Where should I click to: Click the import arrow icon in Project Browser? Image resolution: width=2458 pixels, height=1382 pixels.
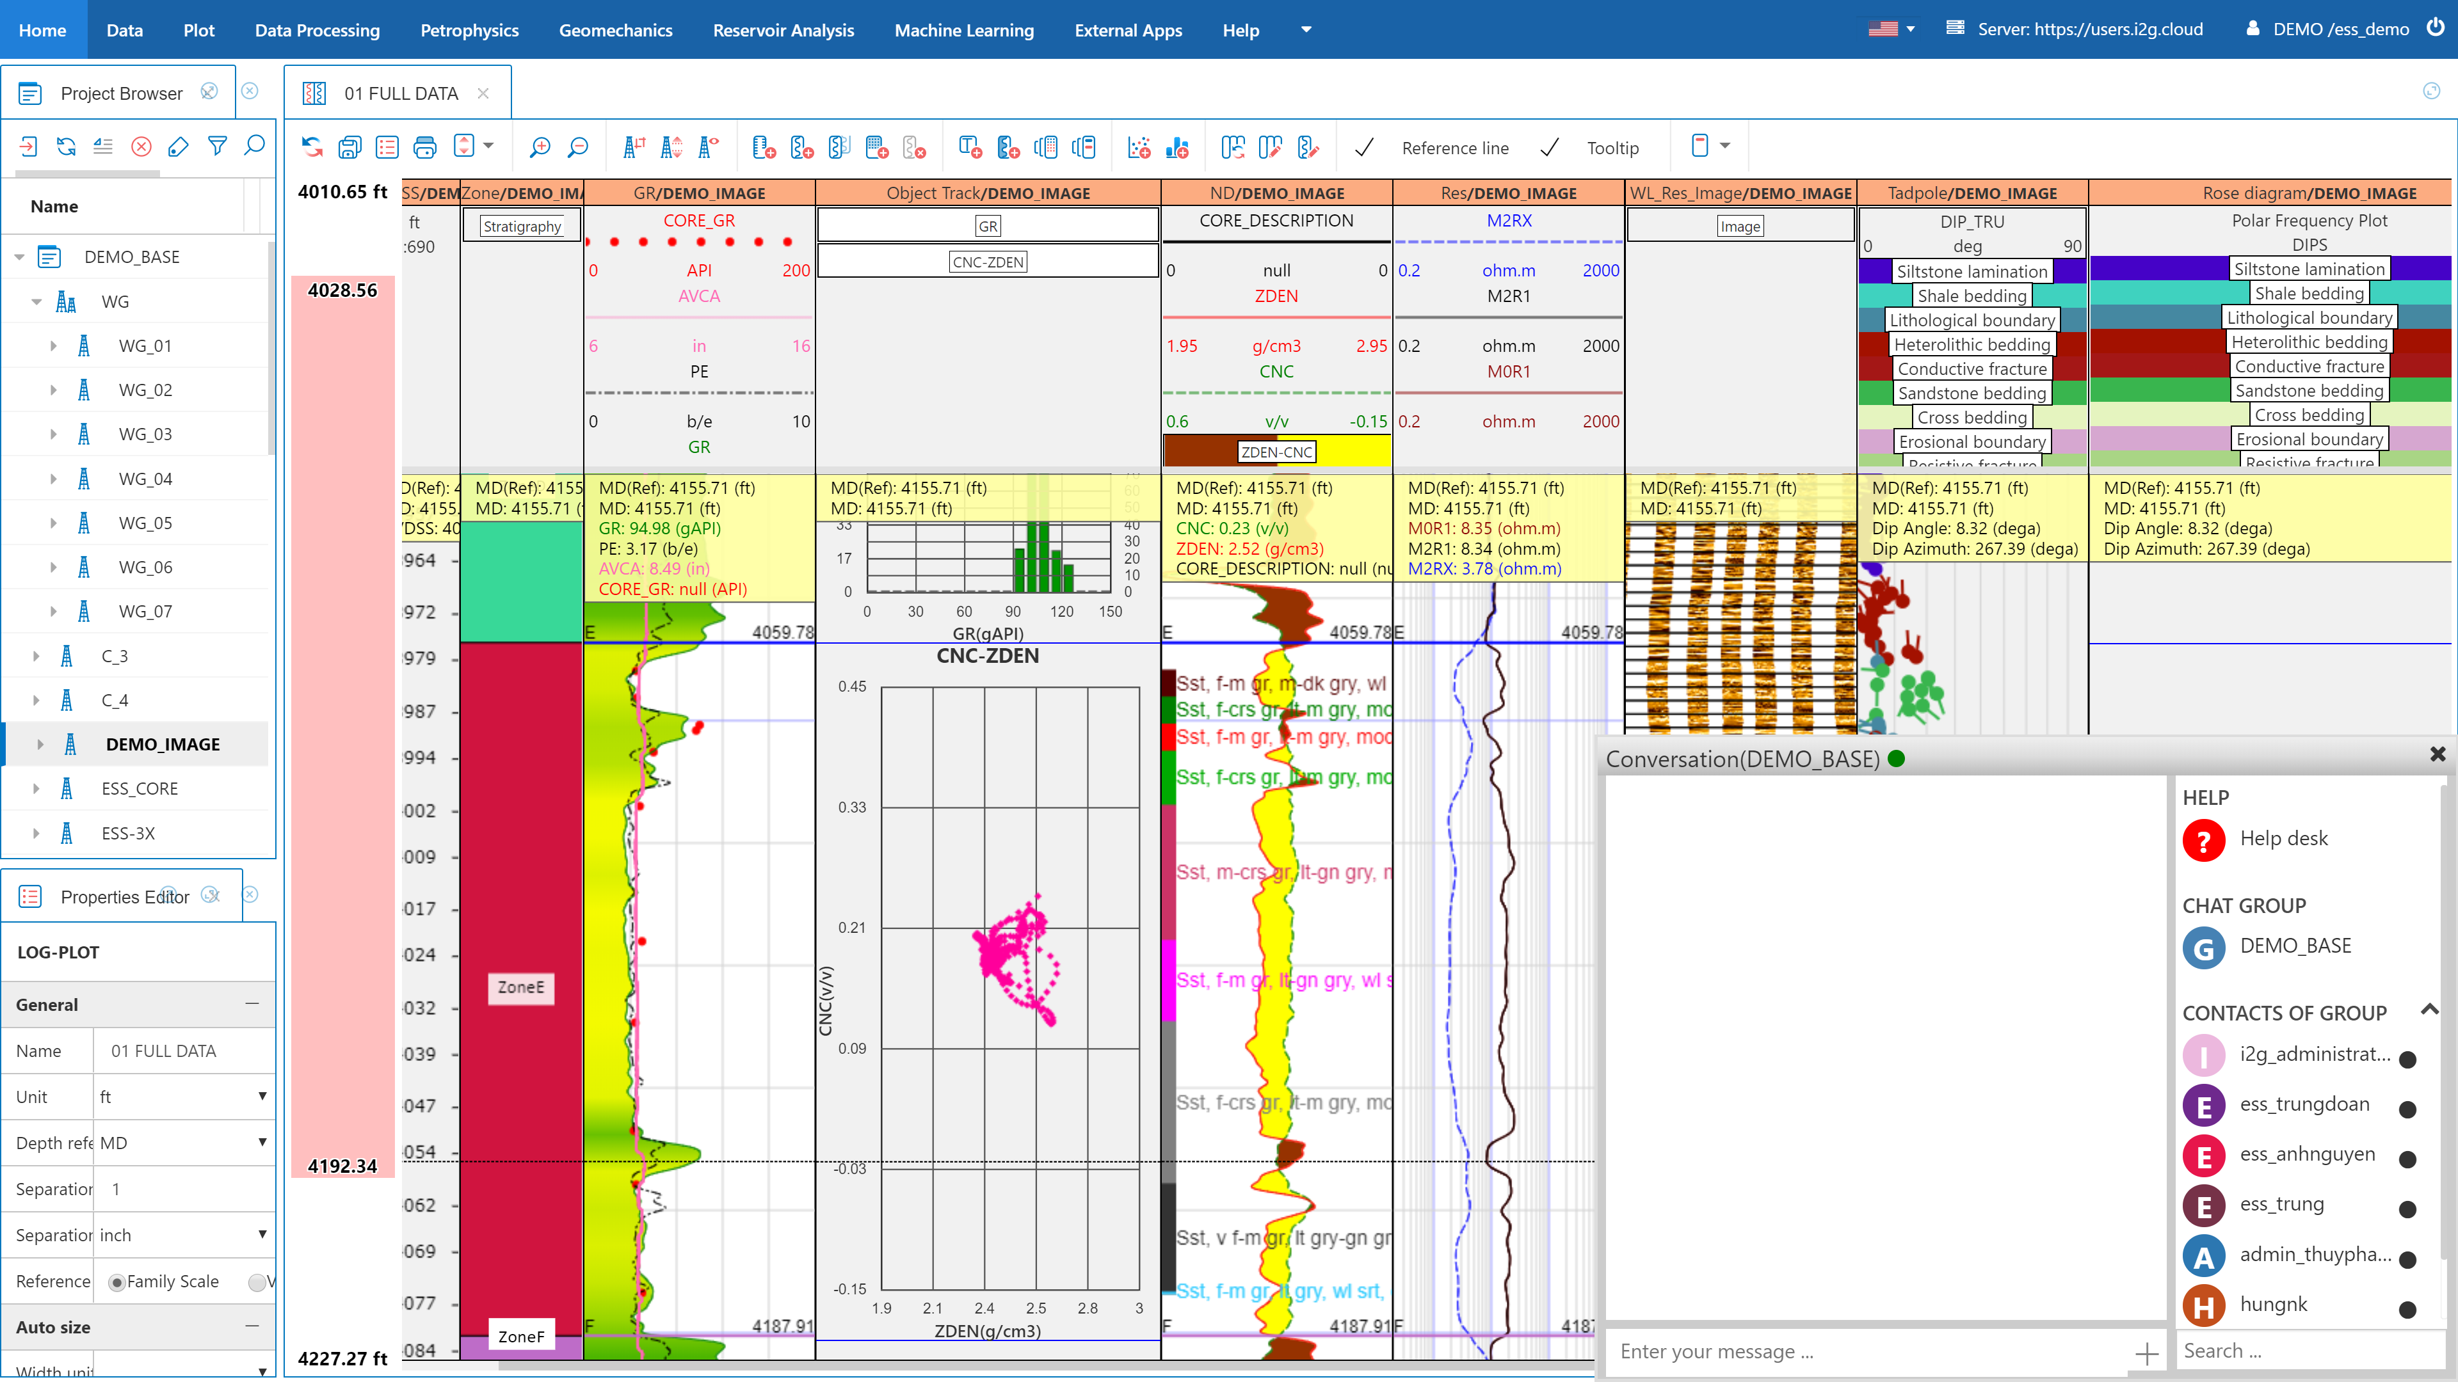point(29,146)
